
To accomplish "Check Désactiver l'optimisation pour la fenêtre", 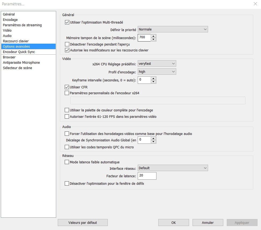I will tap(67, 183).
